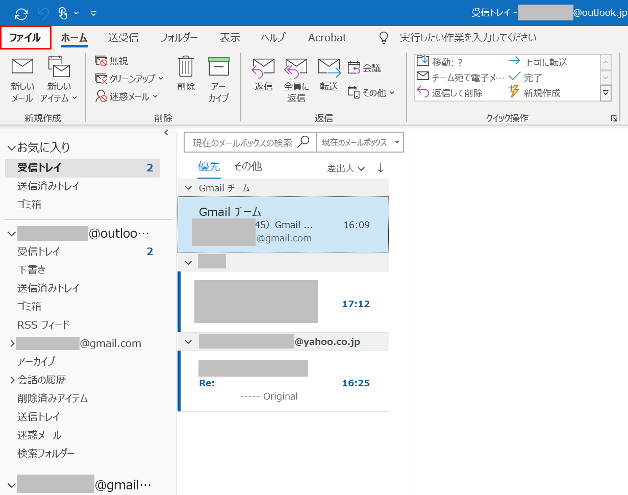Create a new mail with 新しいメール
The height and width of the screenshot is (495, 628).
click(22, 80)
